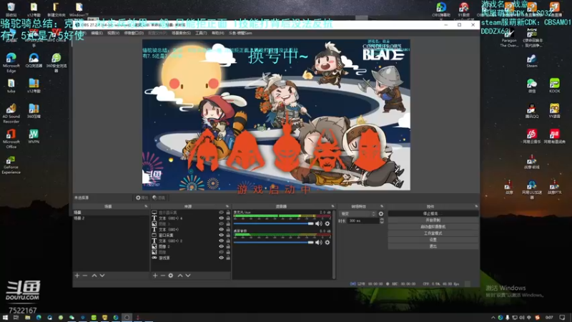Viewport: 572px width, 322px height.
Task: Open the 场景集合(S) menu
Action: [181, 33]
